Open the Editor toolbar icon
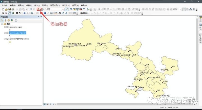The width and height of the screenshot is (202, 110). (67, 9)
